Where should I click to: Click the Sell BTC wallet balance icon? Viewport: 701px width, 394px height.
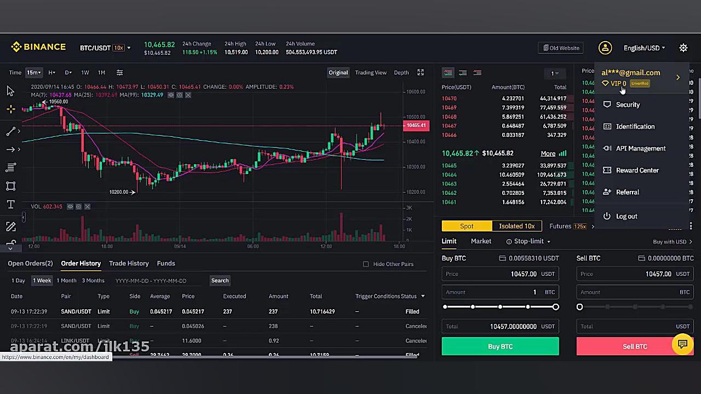641,258
